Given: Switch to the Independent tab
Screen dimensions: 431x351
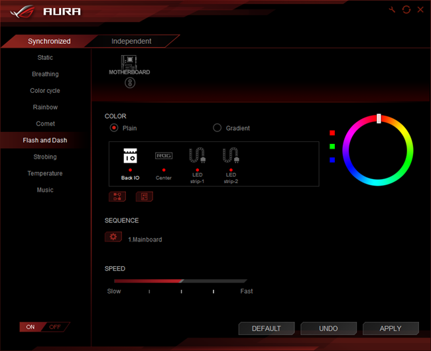Looking at the screenshot, I should (131, 41).
